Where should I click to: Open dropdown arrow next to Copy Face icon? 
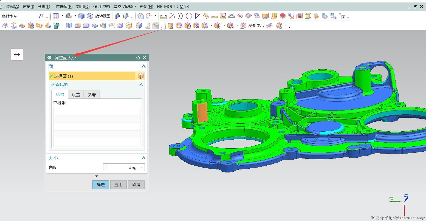click(211, 26)
